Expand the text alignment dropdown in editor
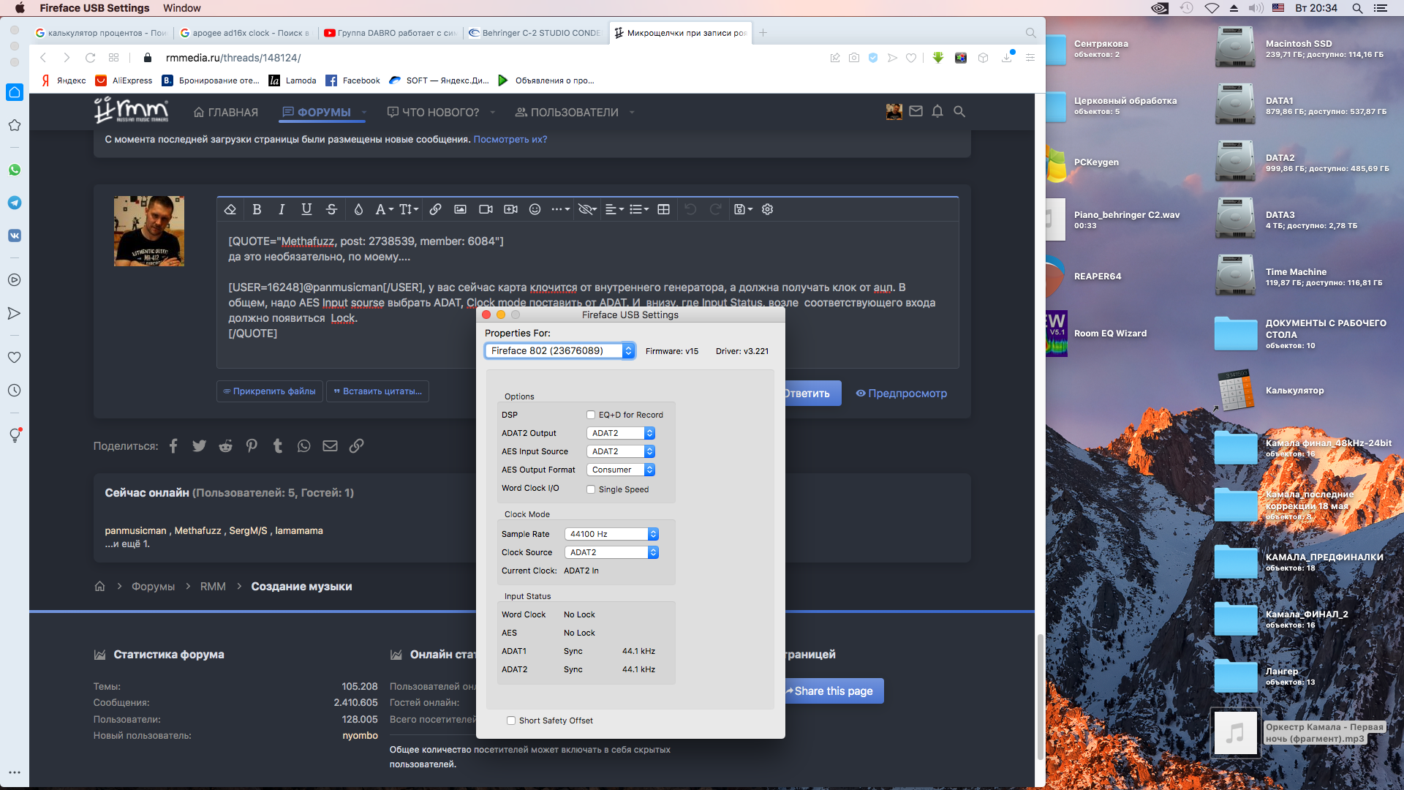 tap(615, 209)
